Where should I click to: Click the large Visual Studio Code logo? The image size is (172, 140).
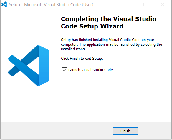click(x=29, y=66)
